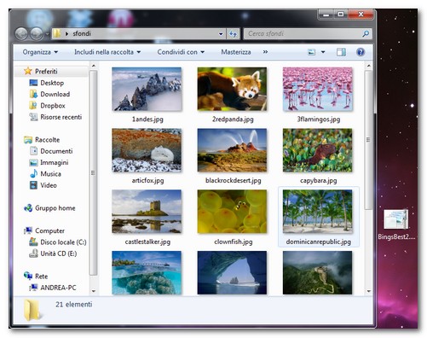
Task: Click the star icon beside Preferiti
Action: point(28,71)
